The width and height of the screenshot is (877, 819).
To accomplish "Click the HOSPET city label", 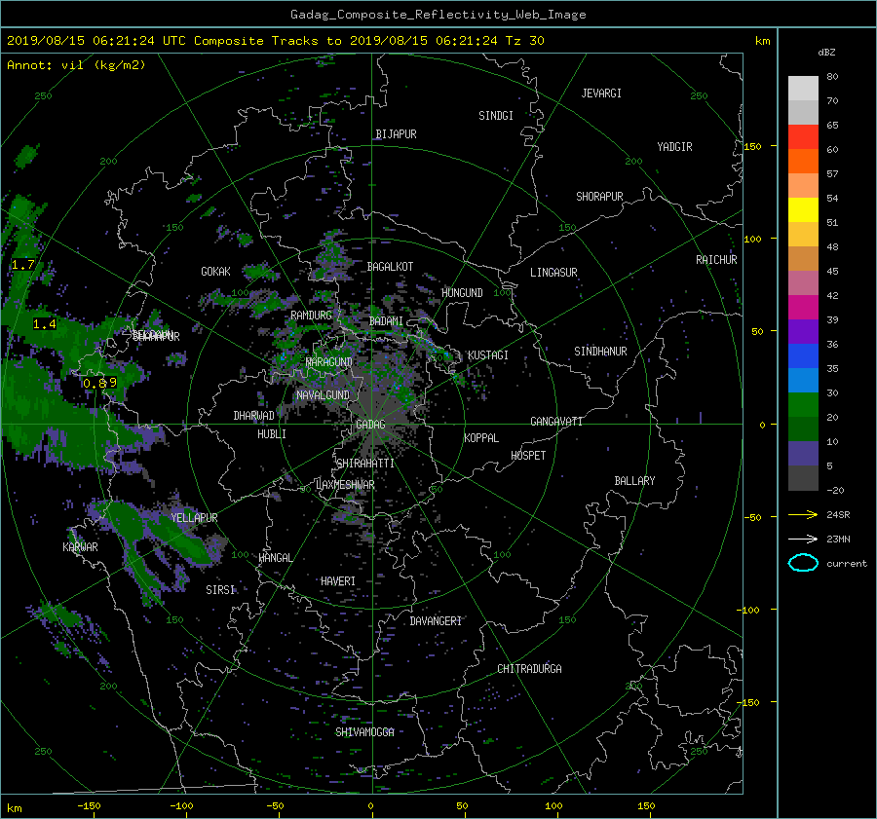I will click(528, 456).
